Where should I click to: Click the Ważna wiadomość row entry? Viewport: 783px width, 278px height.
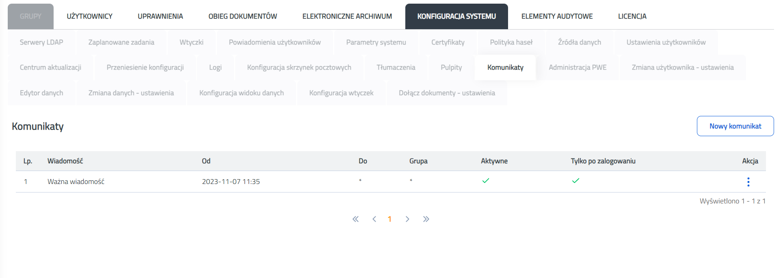76,182
